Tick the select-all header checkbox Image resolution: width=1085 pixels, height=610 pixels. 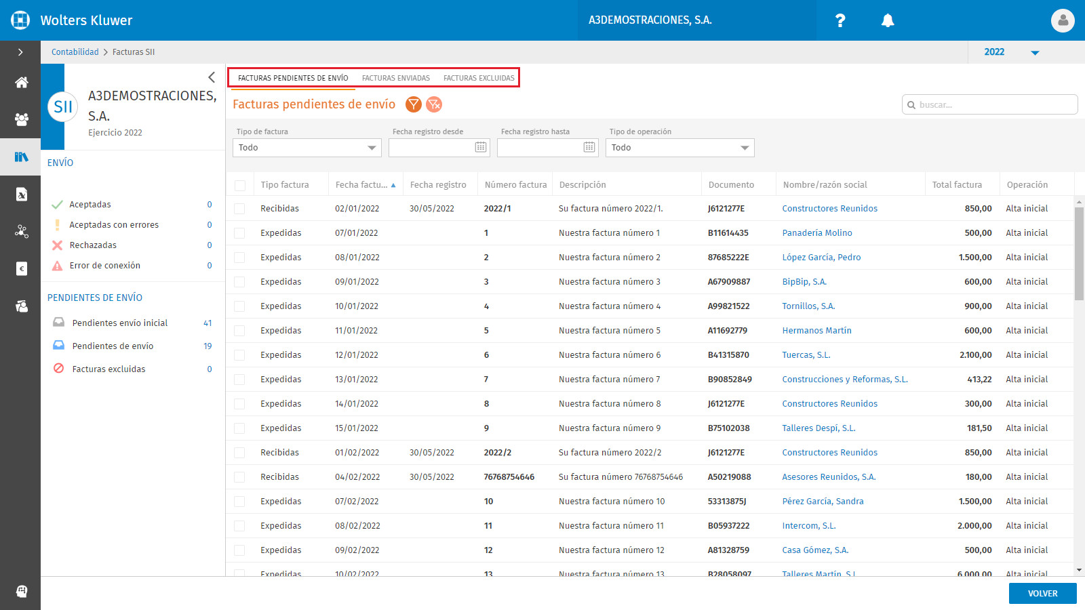point(240,185)
